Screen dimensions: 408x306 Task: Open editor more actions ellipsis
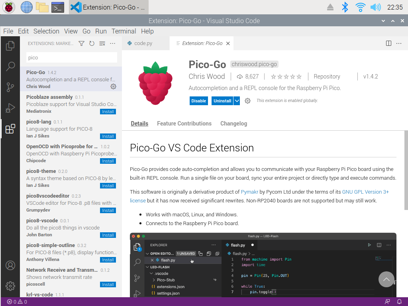coord(398,43)
